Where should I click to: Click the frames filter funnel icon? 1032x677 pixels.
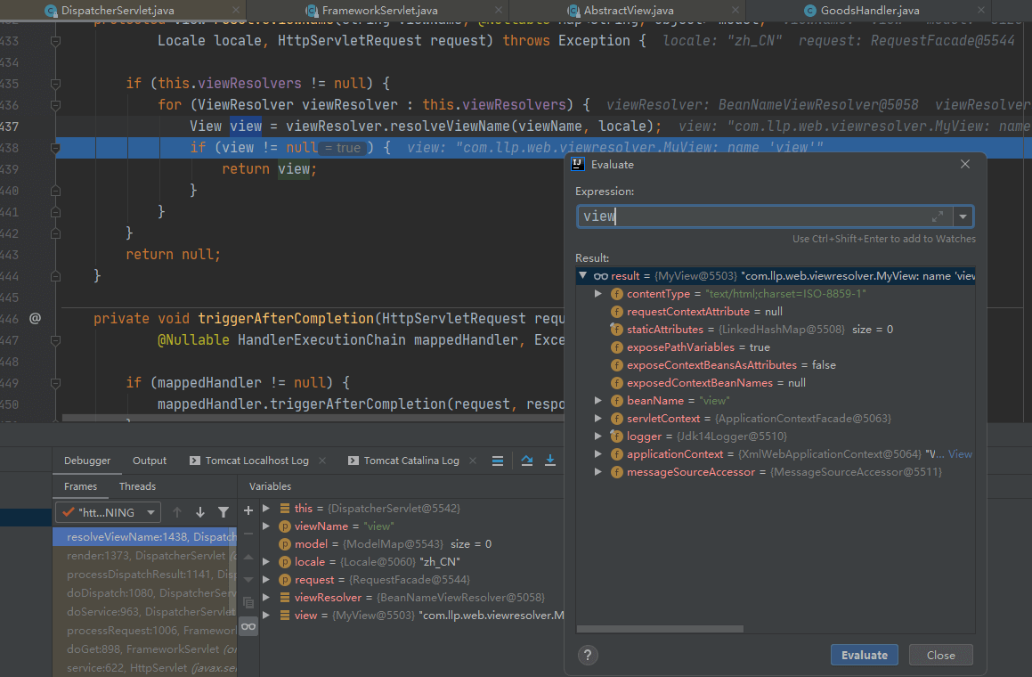click(x=223, y=511)
